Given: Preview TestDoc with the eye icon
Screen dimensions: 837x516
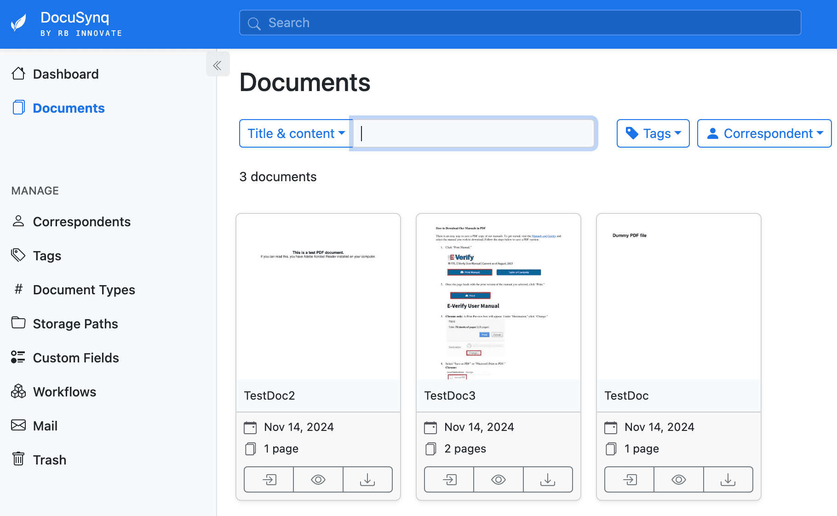Looking at the screenshot, I should (x=679, y=480).
